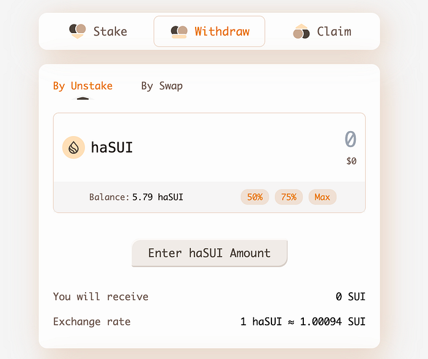The height and width of the screenshot is (359, 428).
Task: Click the $0 value under amount
Action: (351, 161)
